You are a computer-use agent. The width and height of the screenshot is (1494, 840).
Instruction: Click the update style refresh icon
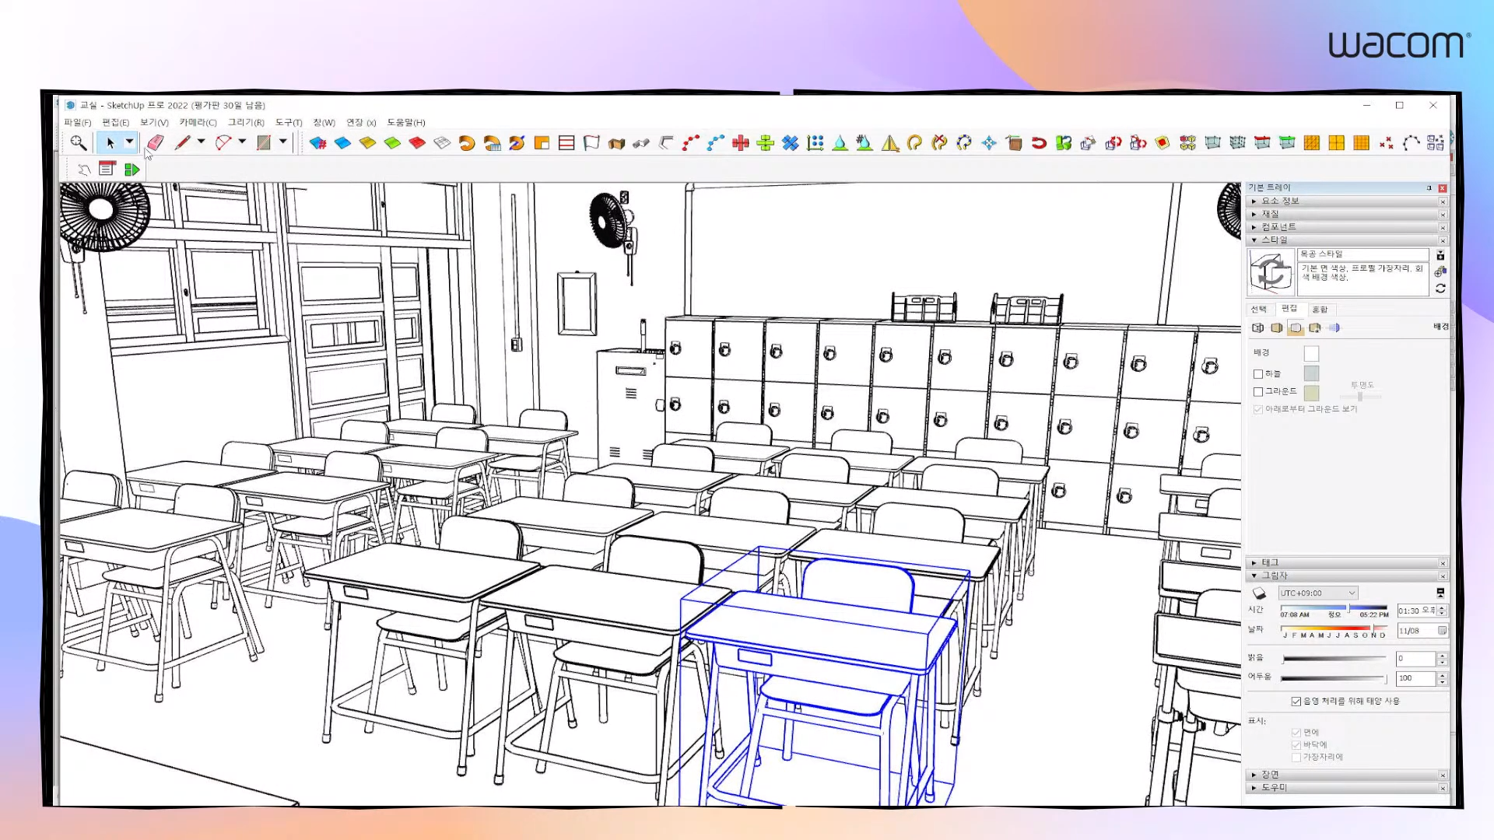click(1440, 289)
